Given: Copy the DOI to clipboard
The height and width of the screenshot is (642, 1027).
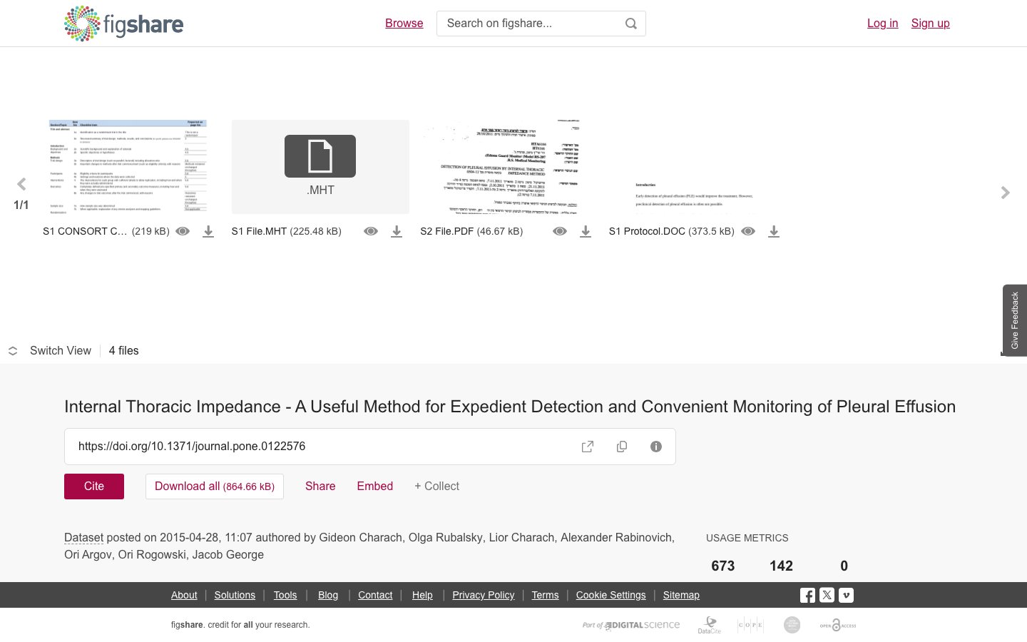Looking at the screenshot, I should [622, 447].
